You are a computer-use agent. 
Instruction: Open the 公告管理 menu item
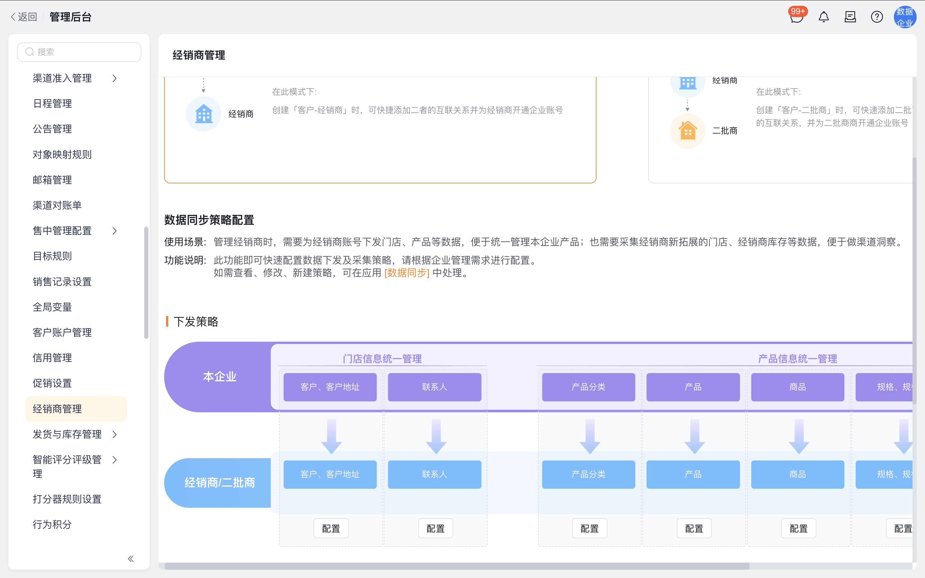click(x=76, y=129)
